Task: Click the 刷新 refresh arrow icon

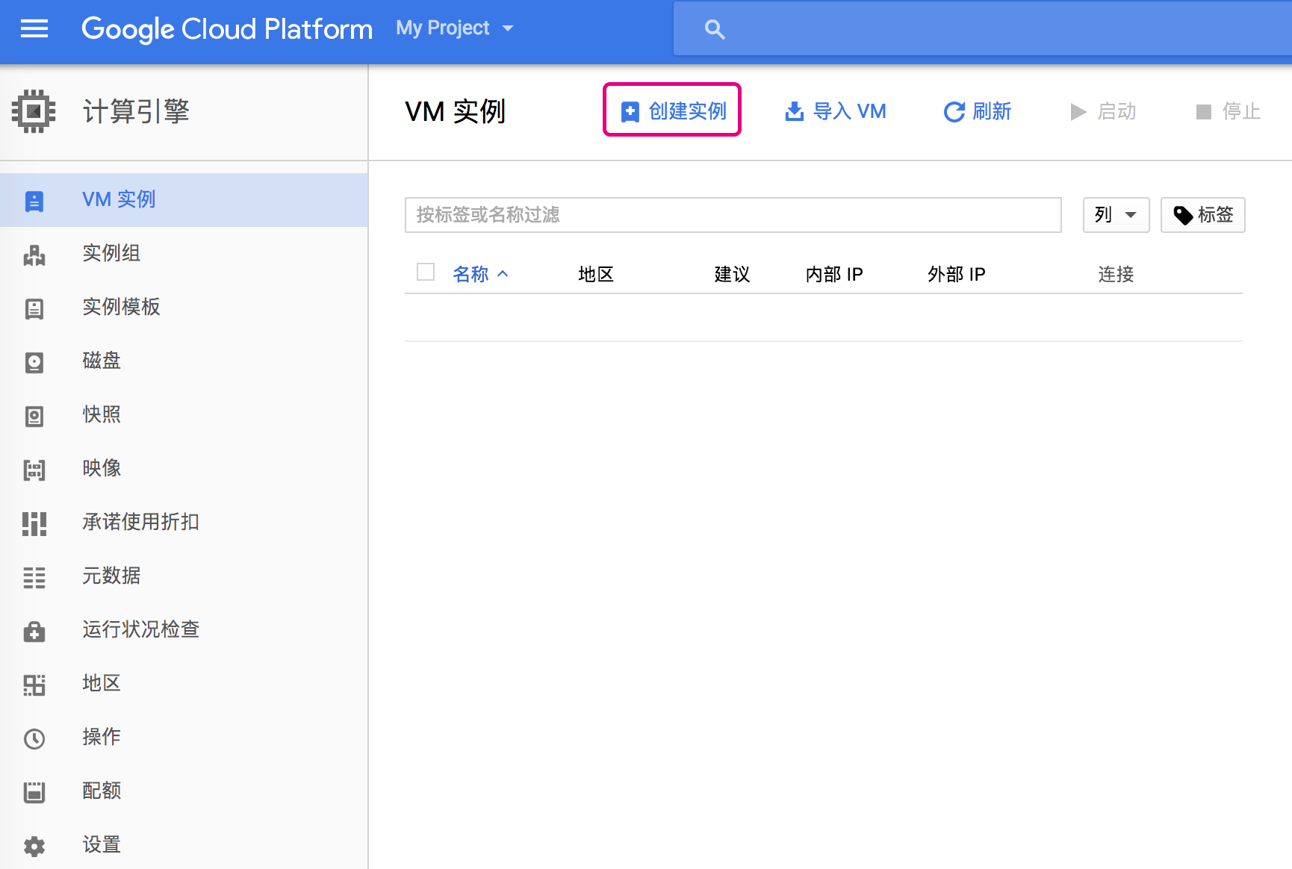Action: tap(954, 112)
